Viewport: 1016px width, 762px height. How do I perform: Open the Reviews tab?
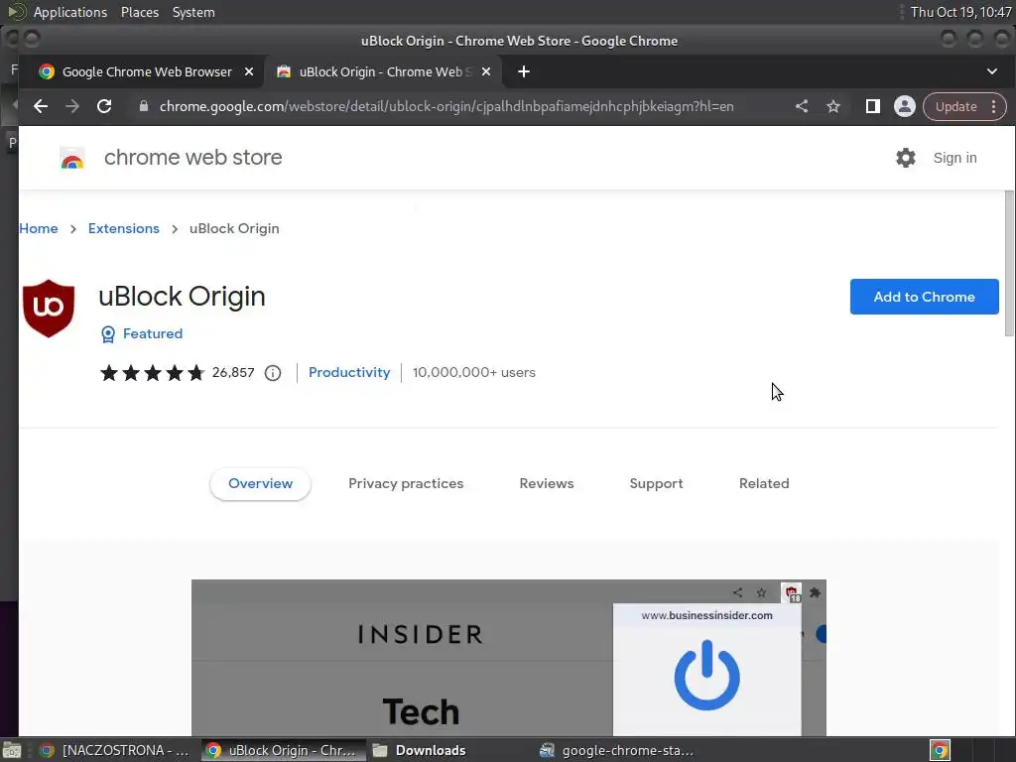click(547, 483)
